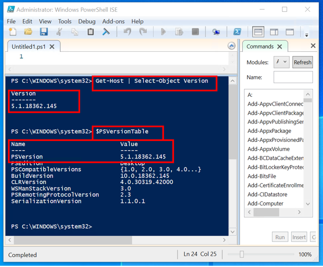Expand the toolbar overflow options arrow
This screenshot has height=267, width=323.
click(x=307, y=35)
